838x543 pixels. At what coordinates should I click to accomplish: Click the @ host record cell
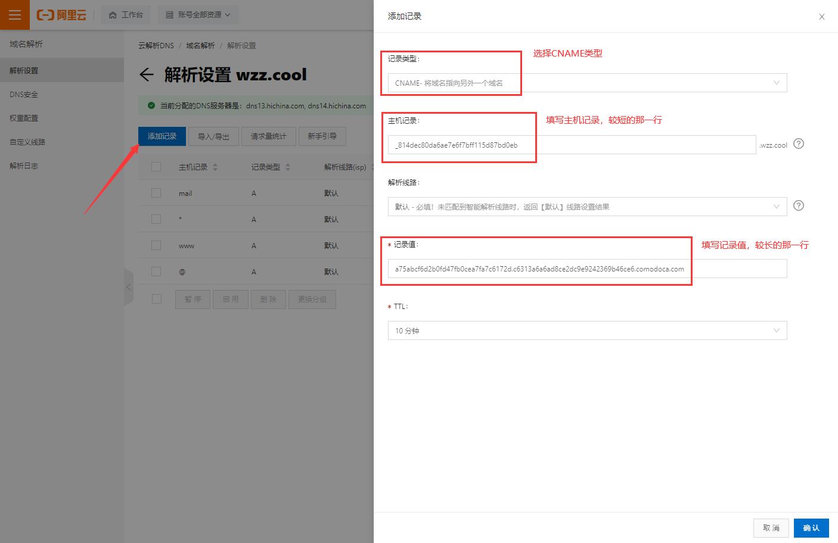point(182,272)
